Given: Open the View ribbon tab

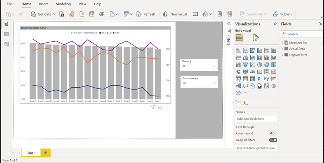Looking at the screenshot, I should (x=83, y=4).
